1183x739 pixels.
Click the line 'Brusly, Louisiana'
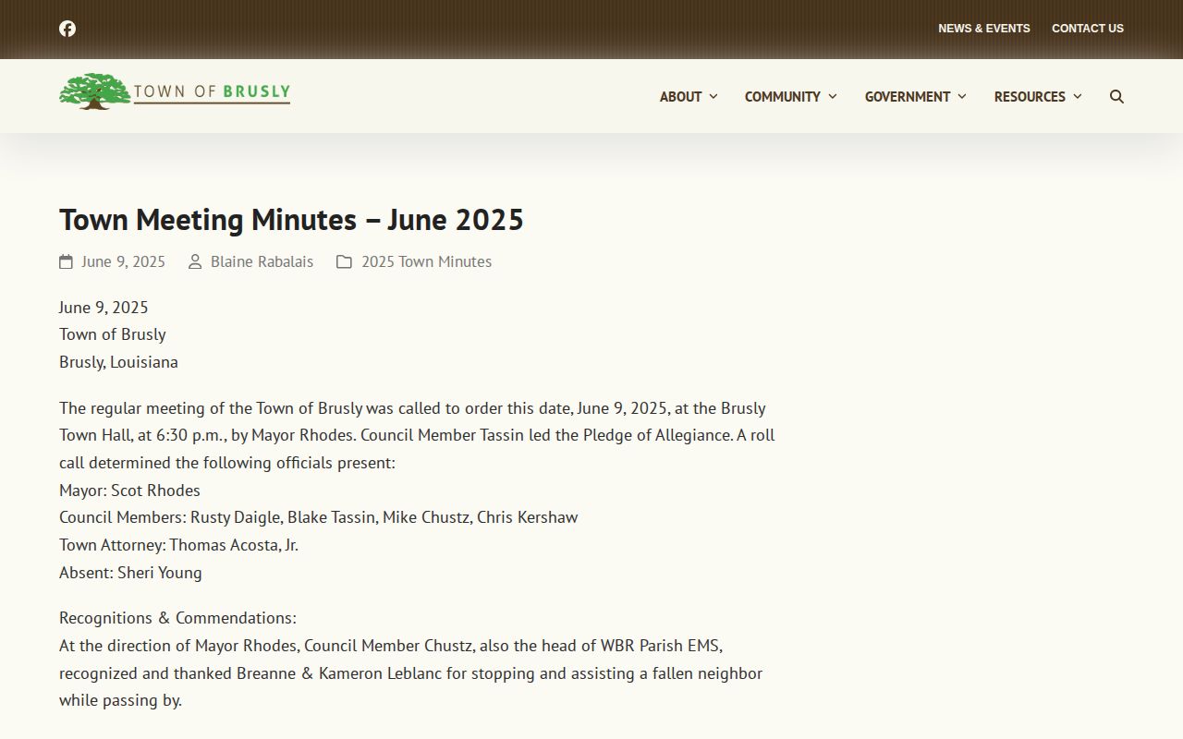point(118,362)
